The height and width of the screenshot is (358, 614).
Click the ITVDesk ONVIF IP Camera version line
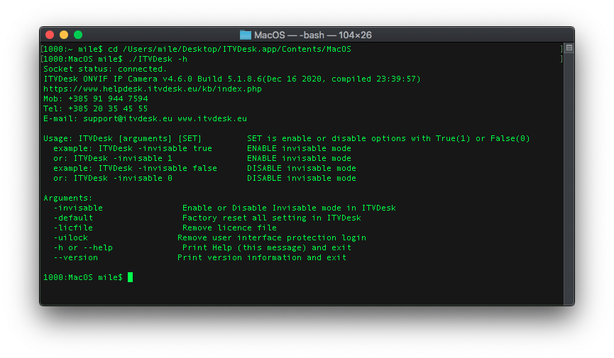(232, 79)
